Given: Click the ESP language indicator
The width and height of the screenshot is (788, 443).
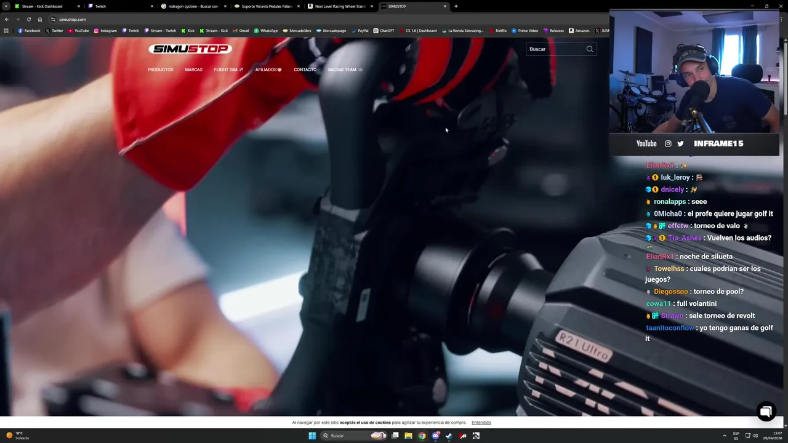Looking at the screenshot, I should [736, 436].
